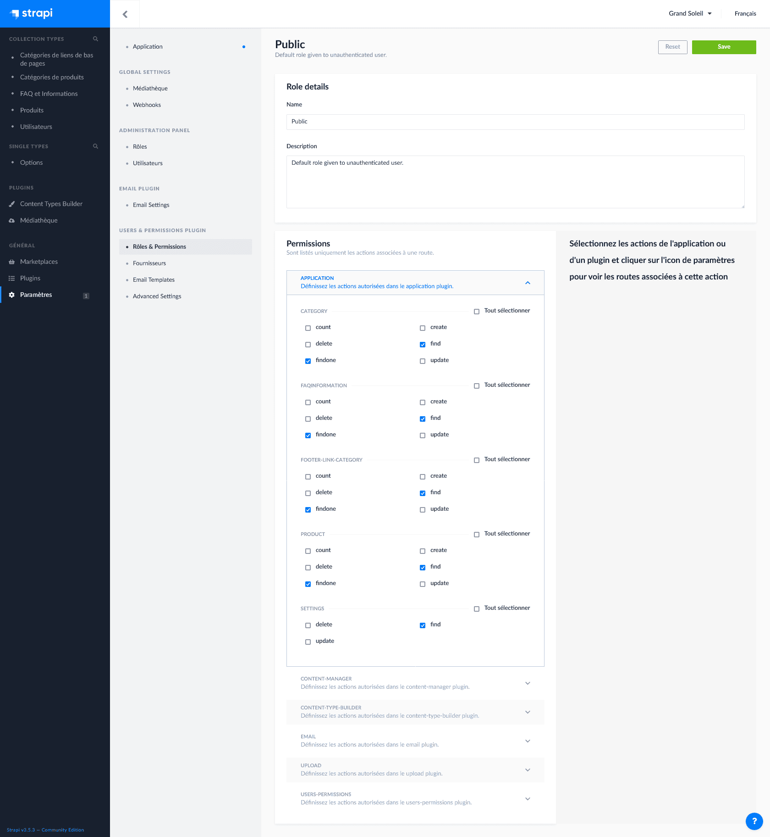Click Strapi v3.5.3 Community Edition text
Image resolution: width=770 pixels, height=837 pixels.
pyautogui.click(x=45, y=830)
